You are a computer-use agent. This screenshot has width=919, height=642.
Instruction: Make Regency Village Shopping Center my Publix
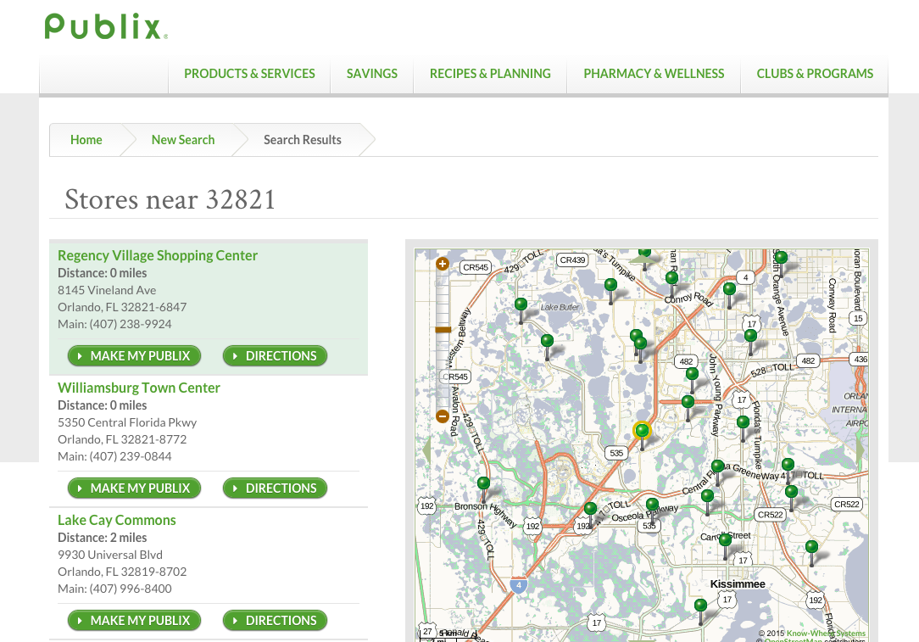tap(135, 356)
